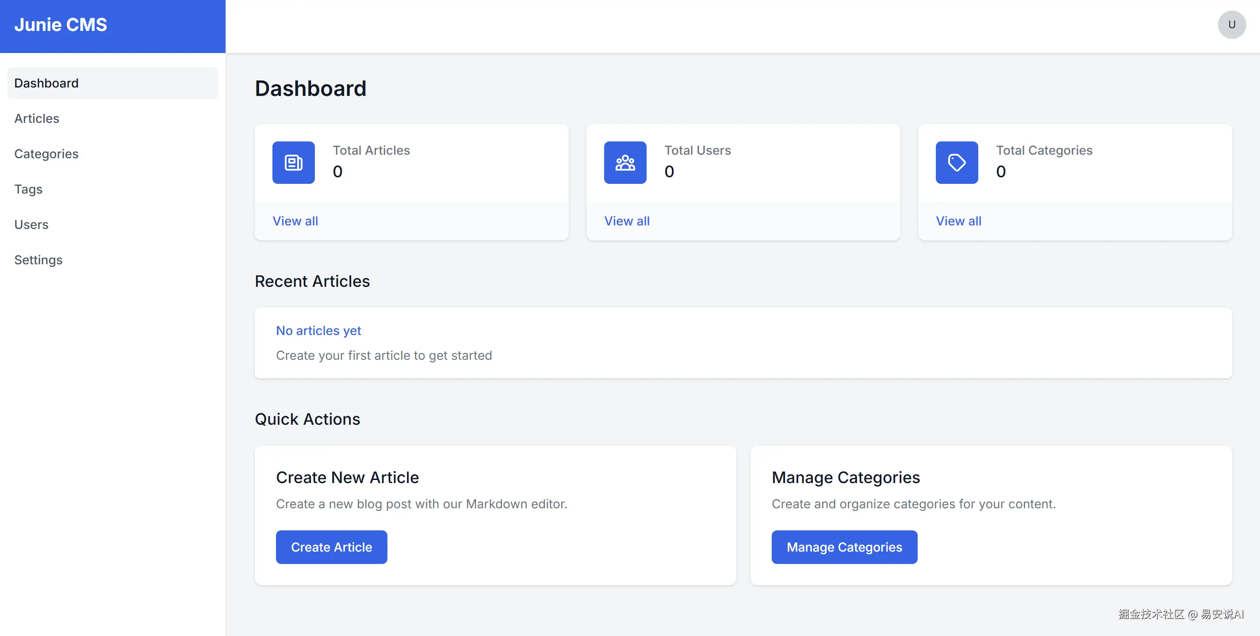View all under Total Users

pos(627,221)
